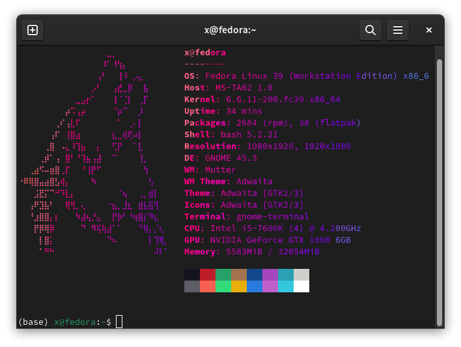Click the purple color block in top row
The width and height of the screenshot is (461, 347).
[270, 275]
